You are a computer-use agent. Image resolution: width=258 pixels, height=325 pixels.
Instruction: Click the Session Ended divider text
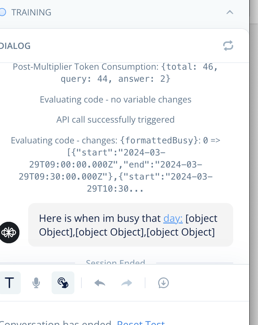(x=115, y=262)
